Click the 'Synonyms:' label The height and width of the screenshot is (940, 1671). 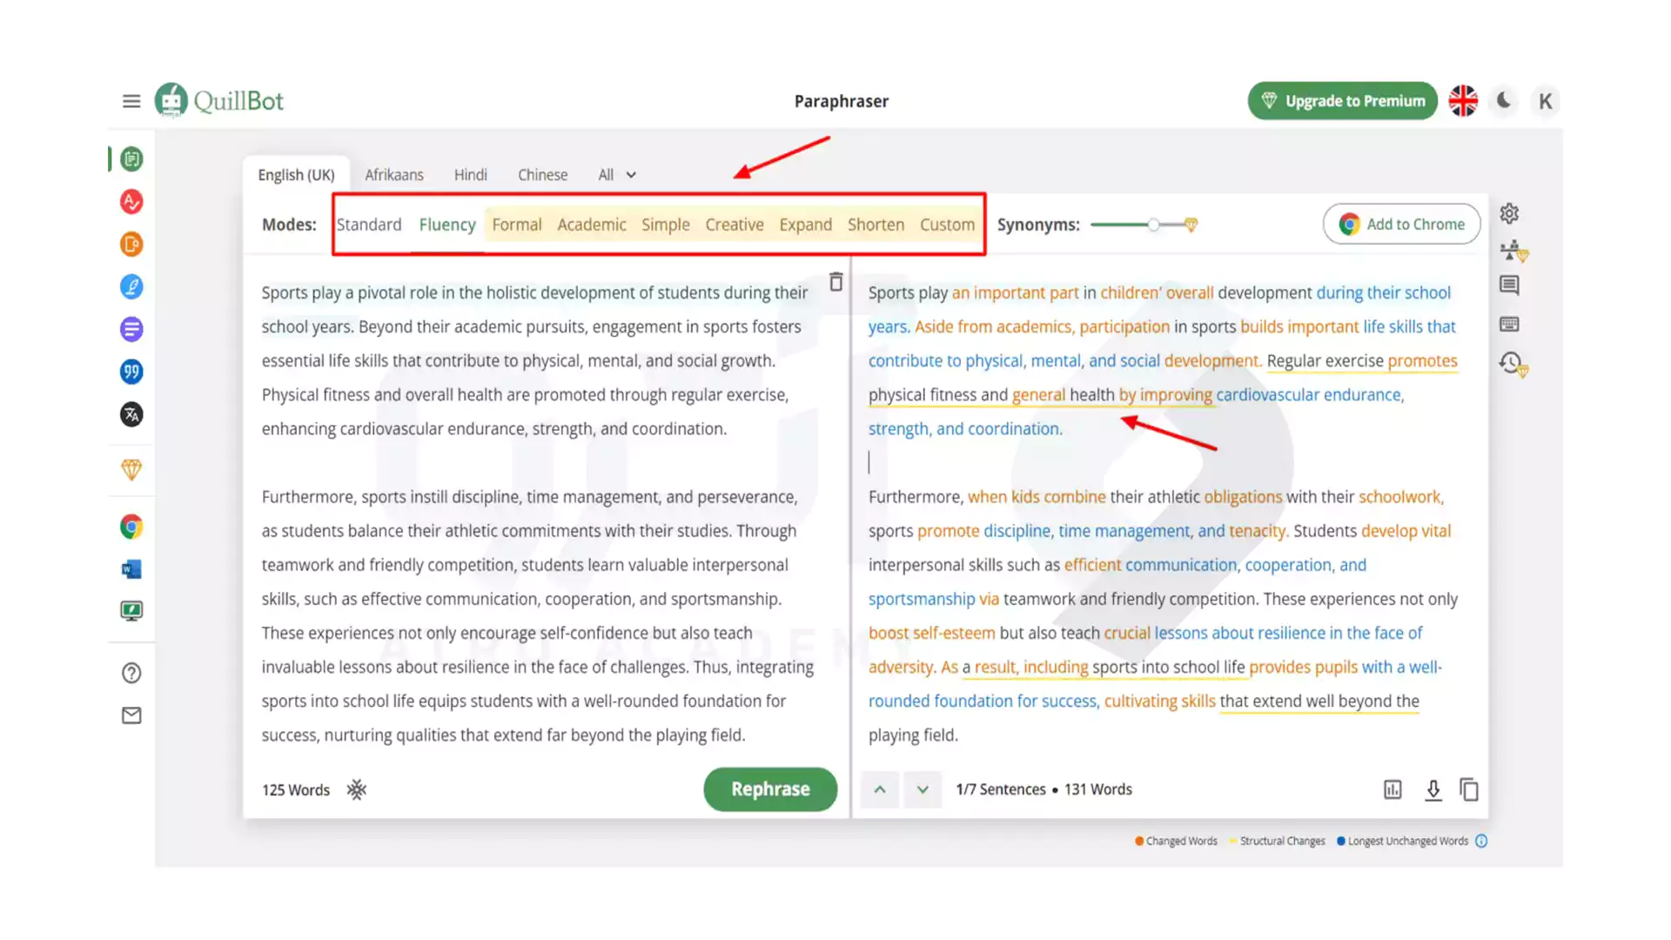pos(1038,225)
